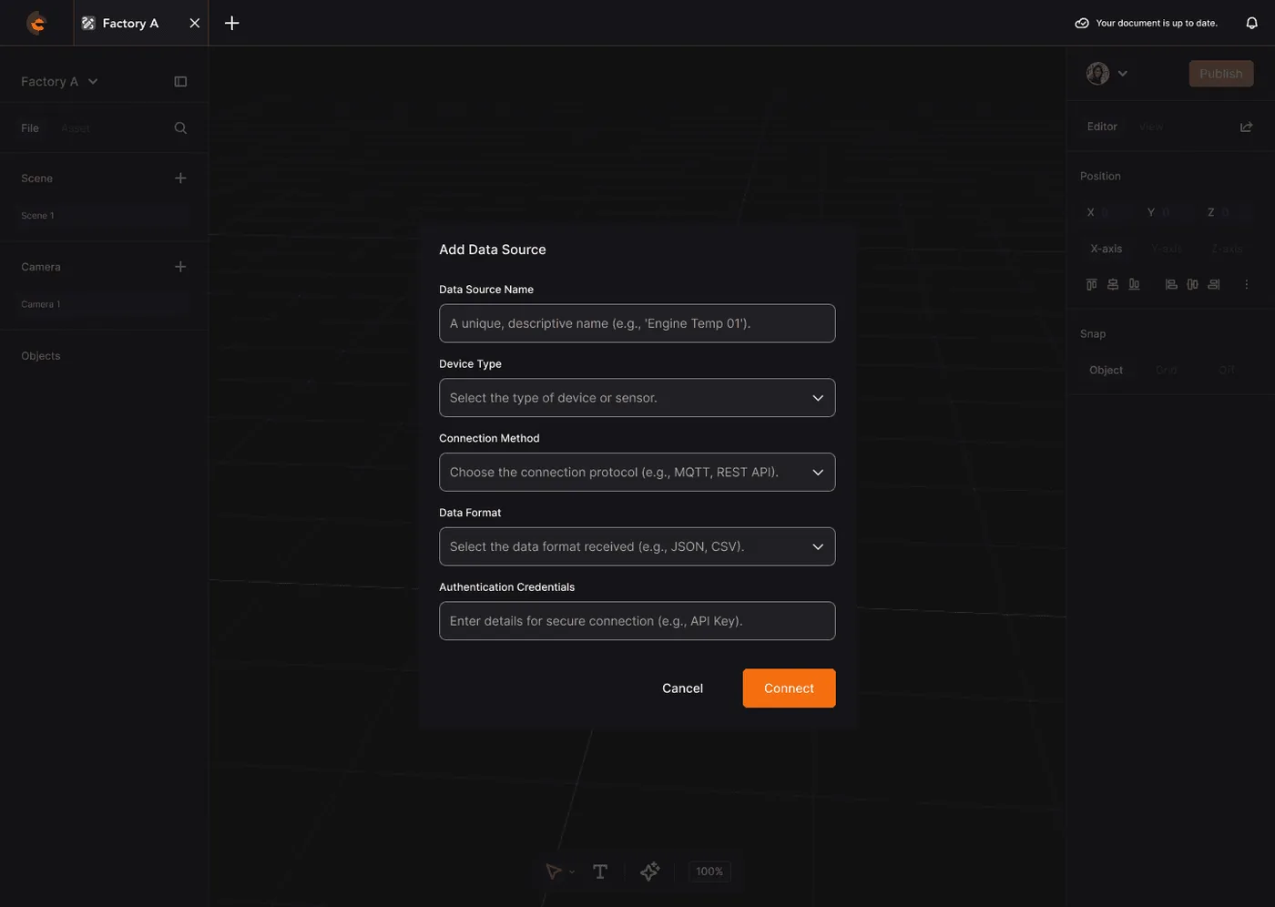The width and height of the screenshot is (1275, 907).
Task: Click the Factory A tab icon
Action: click(x=88, y=23)
